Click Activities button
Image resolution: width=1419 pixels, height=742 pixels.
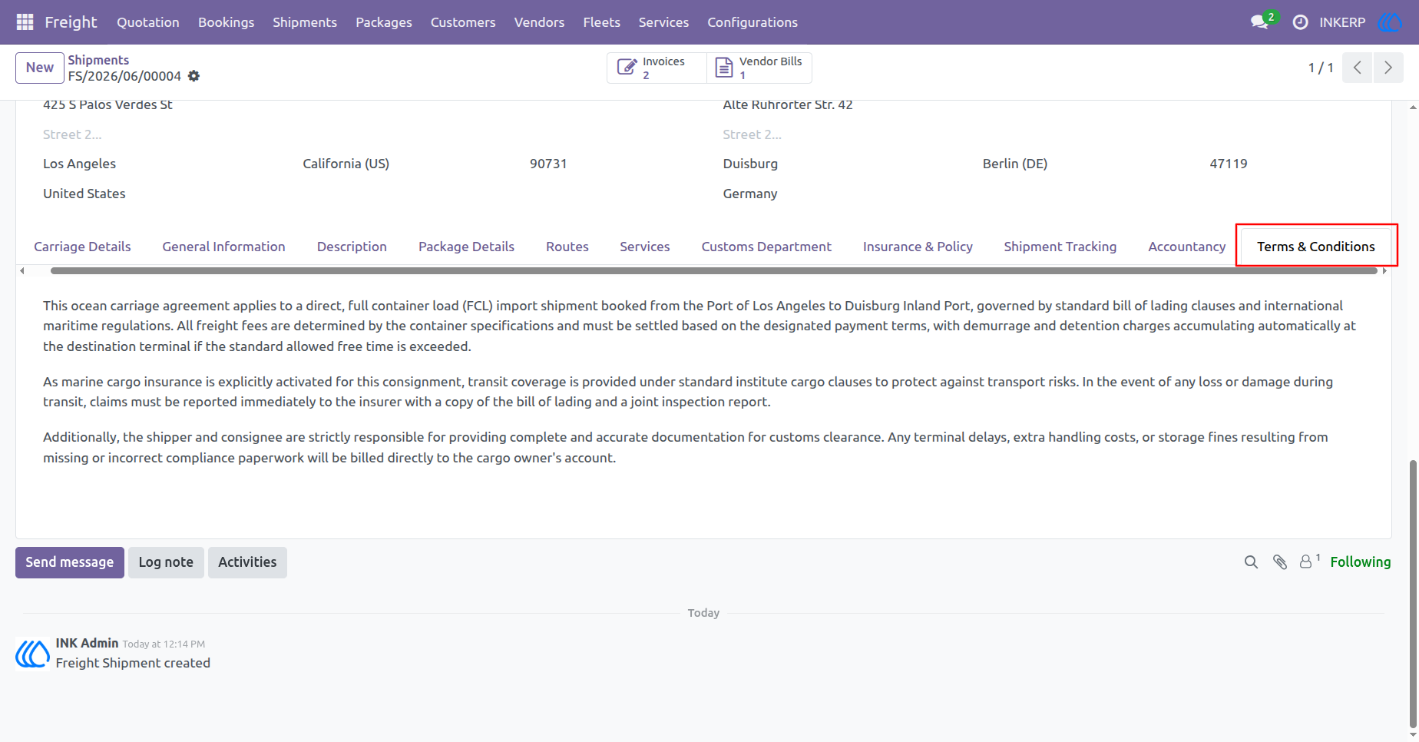(x=247, y=562)
